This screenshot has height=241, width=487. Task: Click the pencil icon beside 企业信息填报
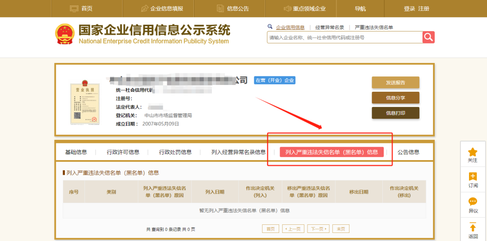(144, 9)
